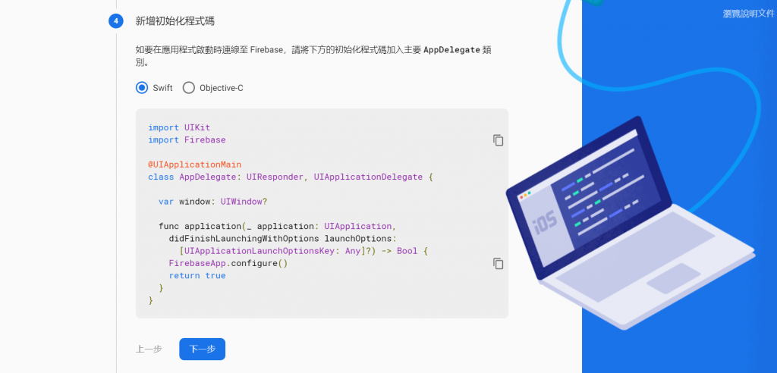Click the 'import UIKit' code line
Image resolution: width=777 pixels, height=373 pixels.
tap(179, 128)
